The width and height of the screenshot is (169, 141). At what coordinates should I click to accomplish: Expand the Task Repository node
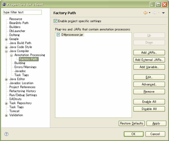pos(6,103)
